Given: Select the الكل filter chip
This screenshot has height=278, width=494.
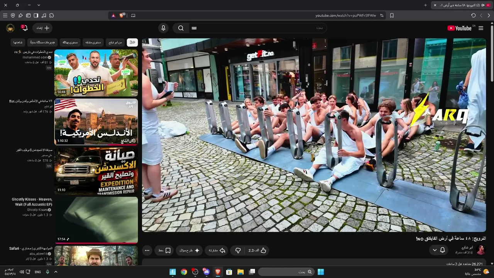Looking at the screenshot, I should pyautogui.click(x=132, y=42).
